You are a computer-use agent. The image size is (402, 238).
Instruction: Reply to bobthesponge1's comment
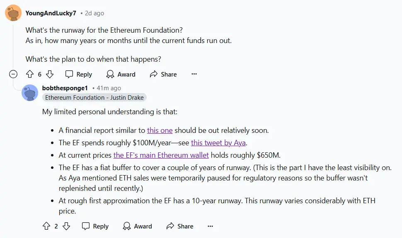click(x=95, y=226)
